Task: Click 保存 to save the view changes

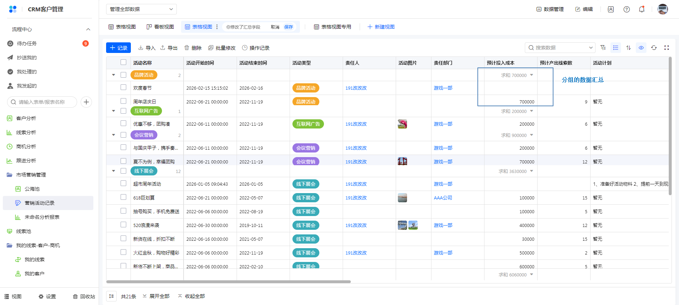Action: [x=289, y=27]
